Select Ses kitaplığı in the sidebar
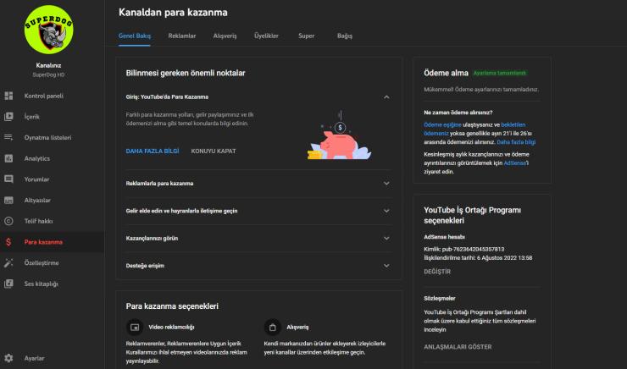Image resolution: width=627 pixels, height=369 pixels. tap(41, 284)
